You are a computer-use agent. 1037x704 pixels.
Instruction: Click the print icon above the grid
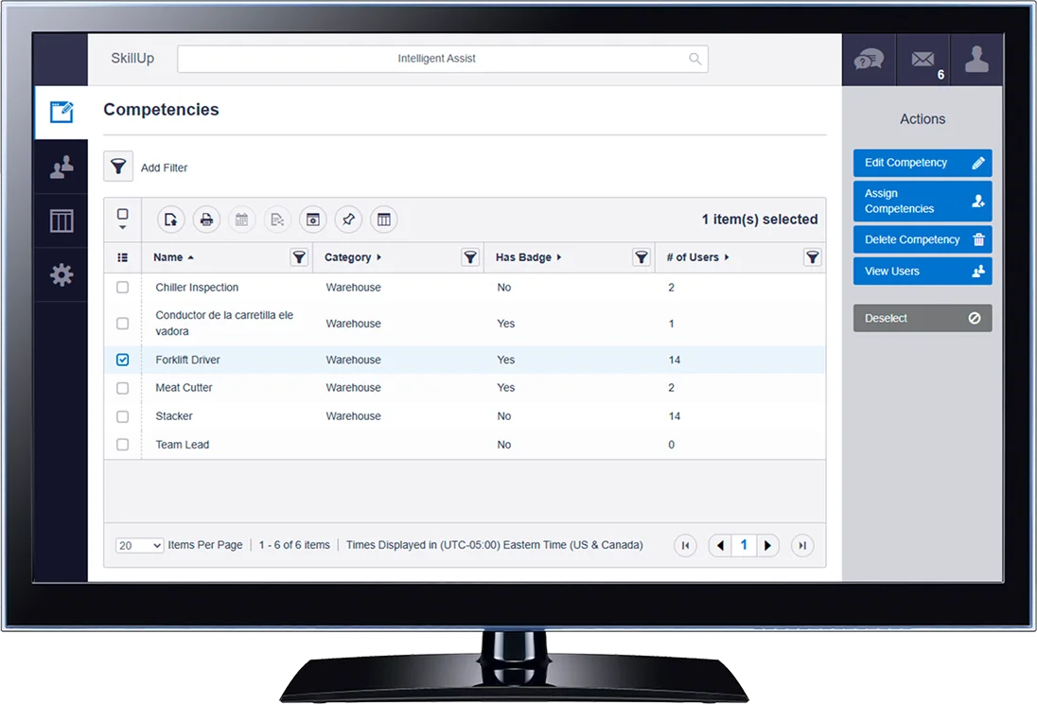pyautogui.click(x=206, y=219)
